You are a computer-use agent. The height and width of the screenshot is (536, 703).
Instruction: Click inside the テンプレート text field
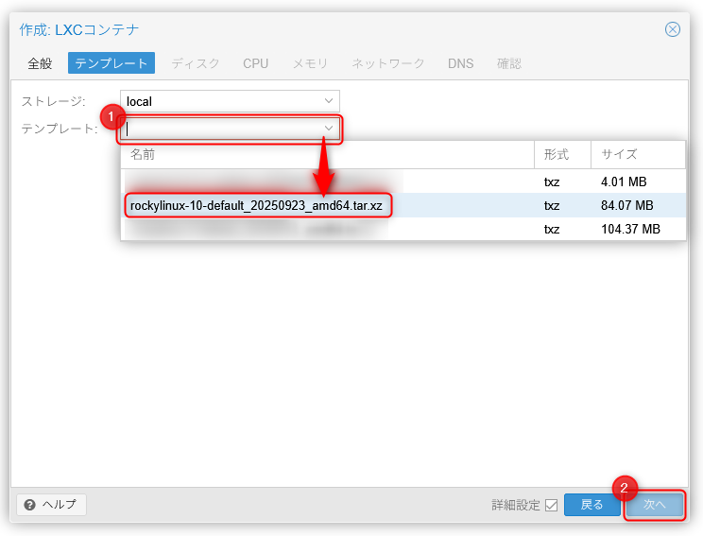(x=222, y=129)
